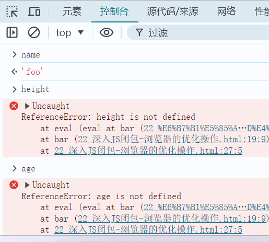Open the 源代码/来源 tab
The width and height of the screenshot is (269, 242).
(x=172, y=11)
